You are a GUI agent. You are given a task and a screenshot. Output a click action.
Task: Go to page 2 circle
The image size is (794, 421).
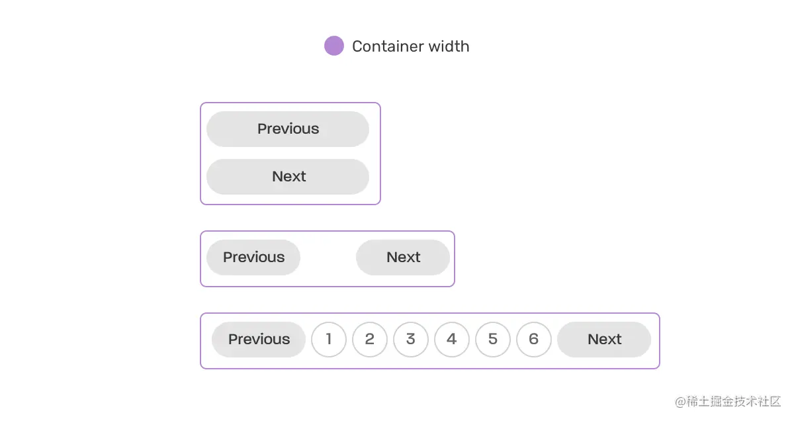pyautogui.click(x=370, y=340)
